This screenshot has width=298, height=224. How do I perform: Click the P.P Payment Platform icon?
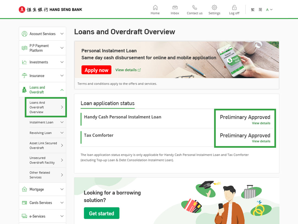(24, 48)
